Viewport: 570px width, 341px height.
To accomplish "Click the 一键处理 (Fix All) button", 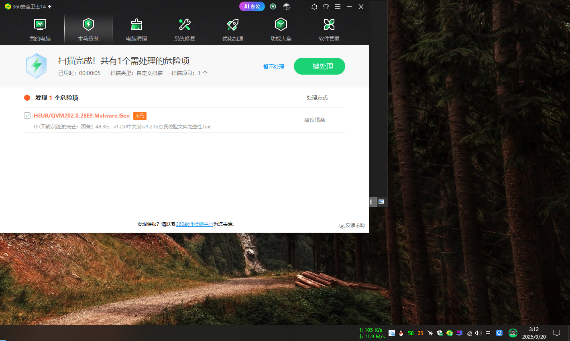I will click(x=319, y=66).
